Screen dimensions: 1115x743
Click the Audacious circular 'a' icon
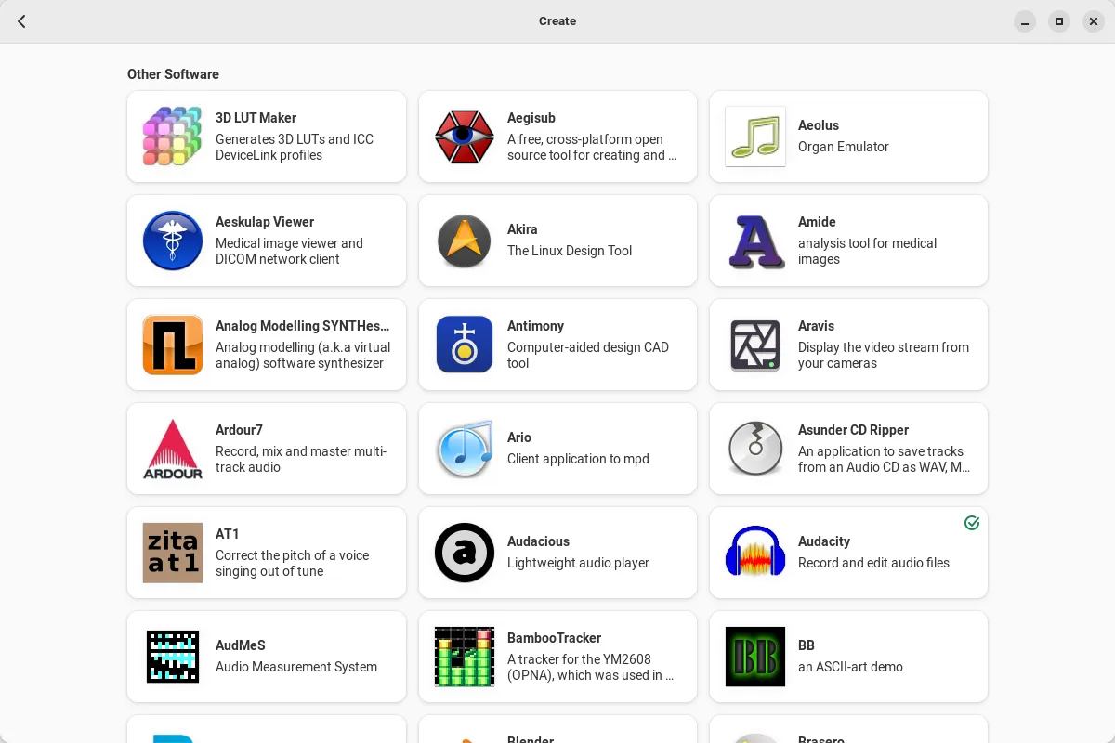464,553
